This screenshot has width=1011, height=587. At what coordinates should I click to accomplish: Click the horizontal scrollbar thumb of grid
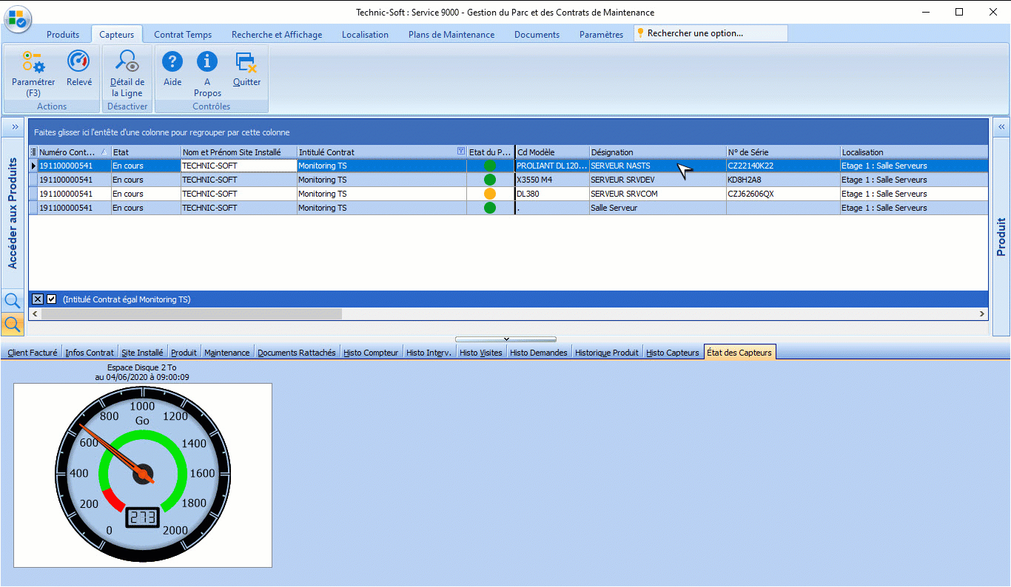(192, 314)
